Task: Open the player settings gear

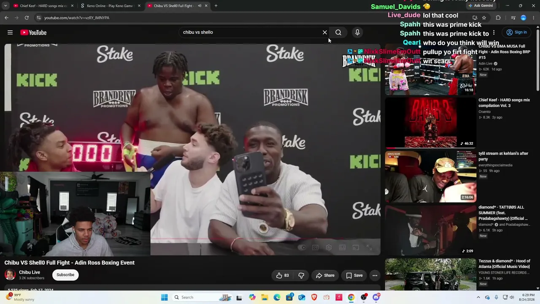Action: [329, 247]
